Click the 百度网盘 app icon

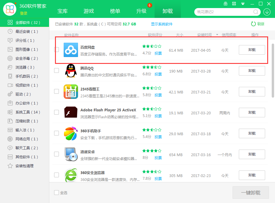71,50
